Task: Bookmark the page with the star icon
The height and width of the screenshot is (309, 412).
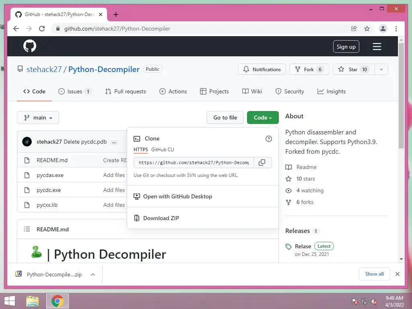Action: coord(367,29)
